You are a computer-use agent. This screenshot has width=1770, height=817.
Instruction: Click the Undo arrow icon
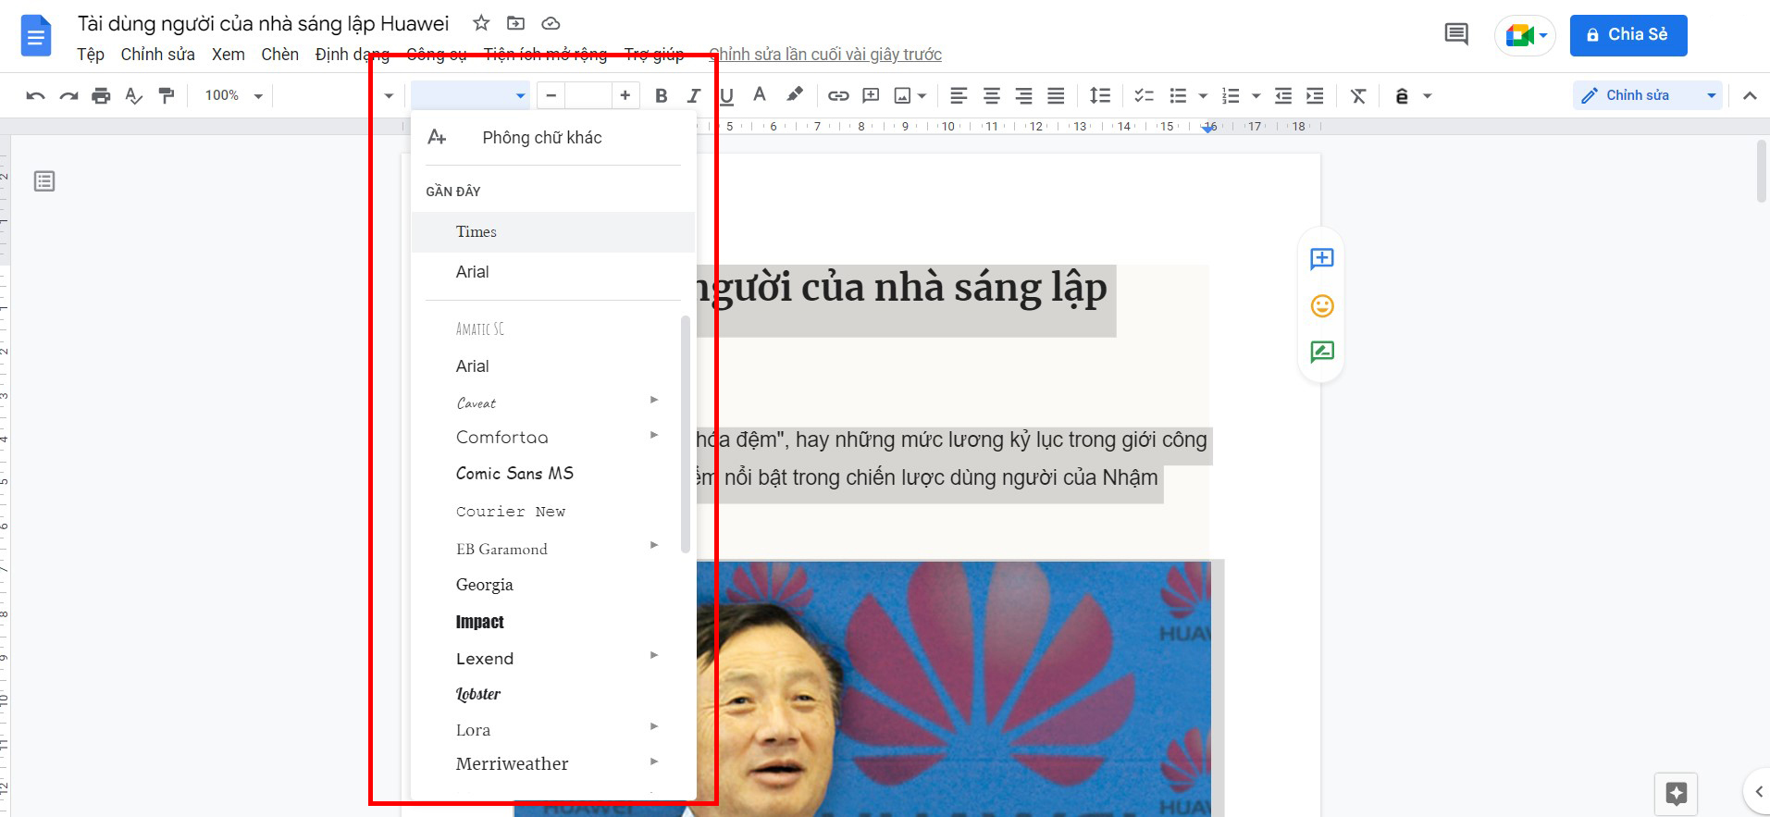tap(35, 95)
